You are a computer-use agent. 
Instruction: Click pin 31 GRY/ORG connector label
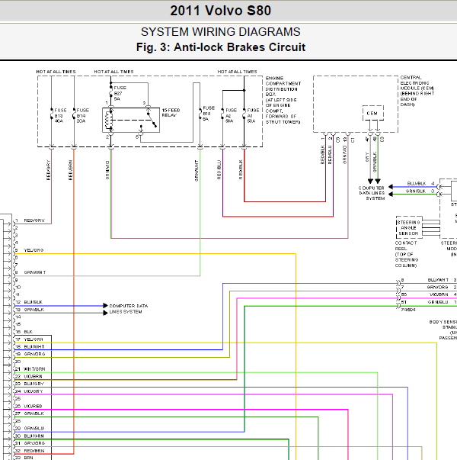pos(34,443)
